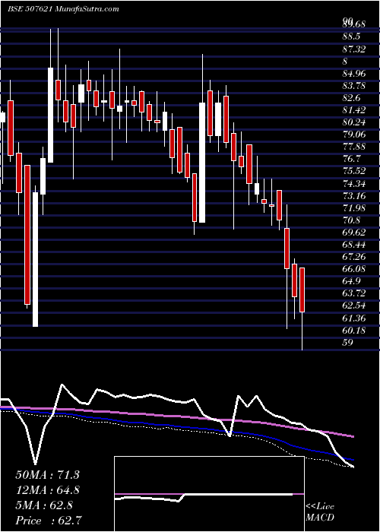Screen dimensions: 380x532
Task: Click the 77.88 price axis label
Action: 354,147
